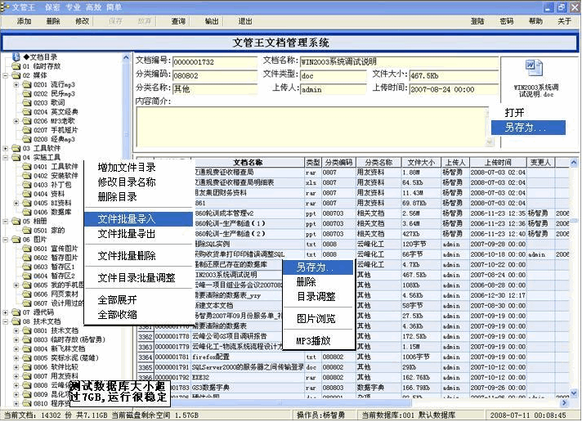This screenshot has height=422, width=582.
Task: Click folder icon for 0201 流行mp3
Action: [27, 84]
